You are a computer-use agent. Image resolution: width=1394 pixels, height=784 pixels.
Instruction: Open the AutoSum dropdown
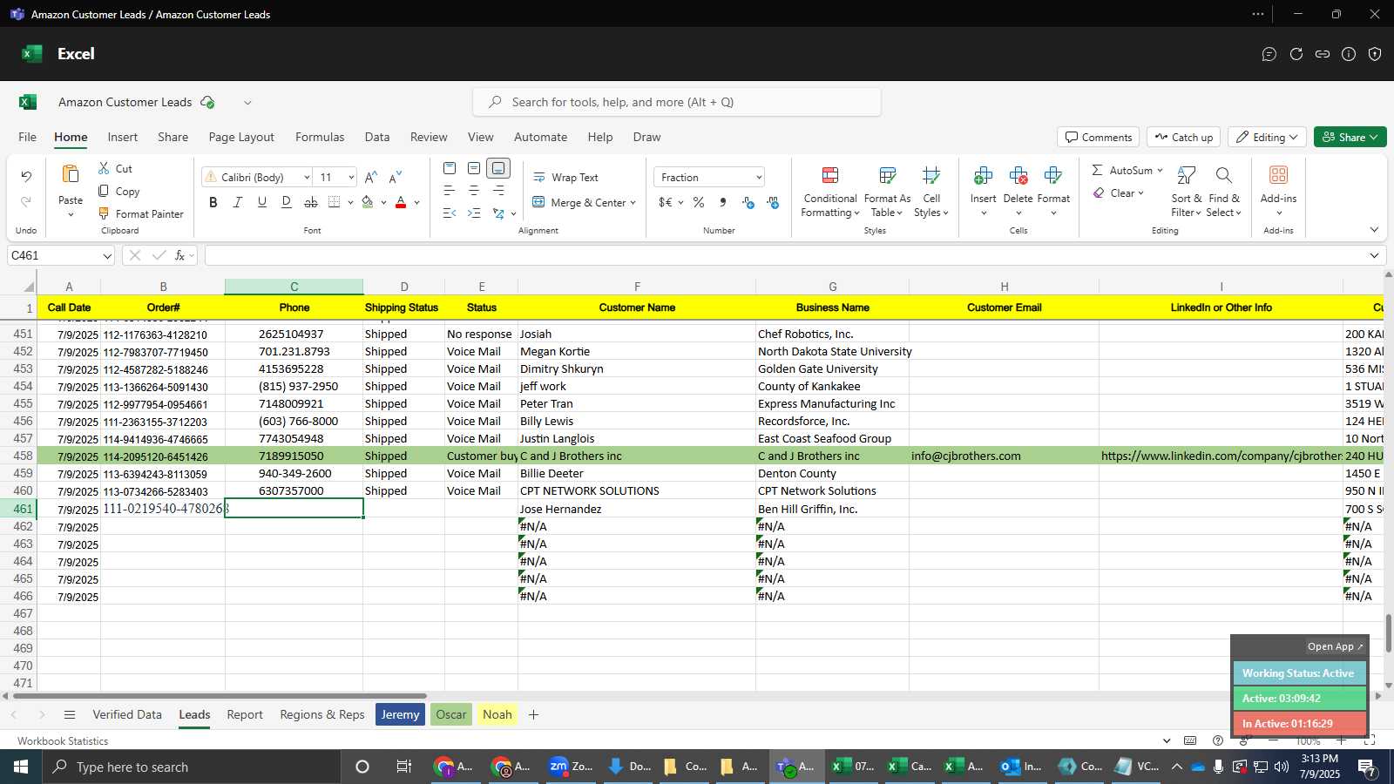pos(1160,170)
